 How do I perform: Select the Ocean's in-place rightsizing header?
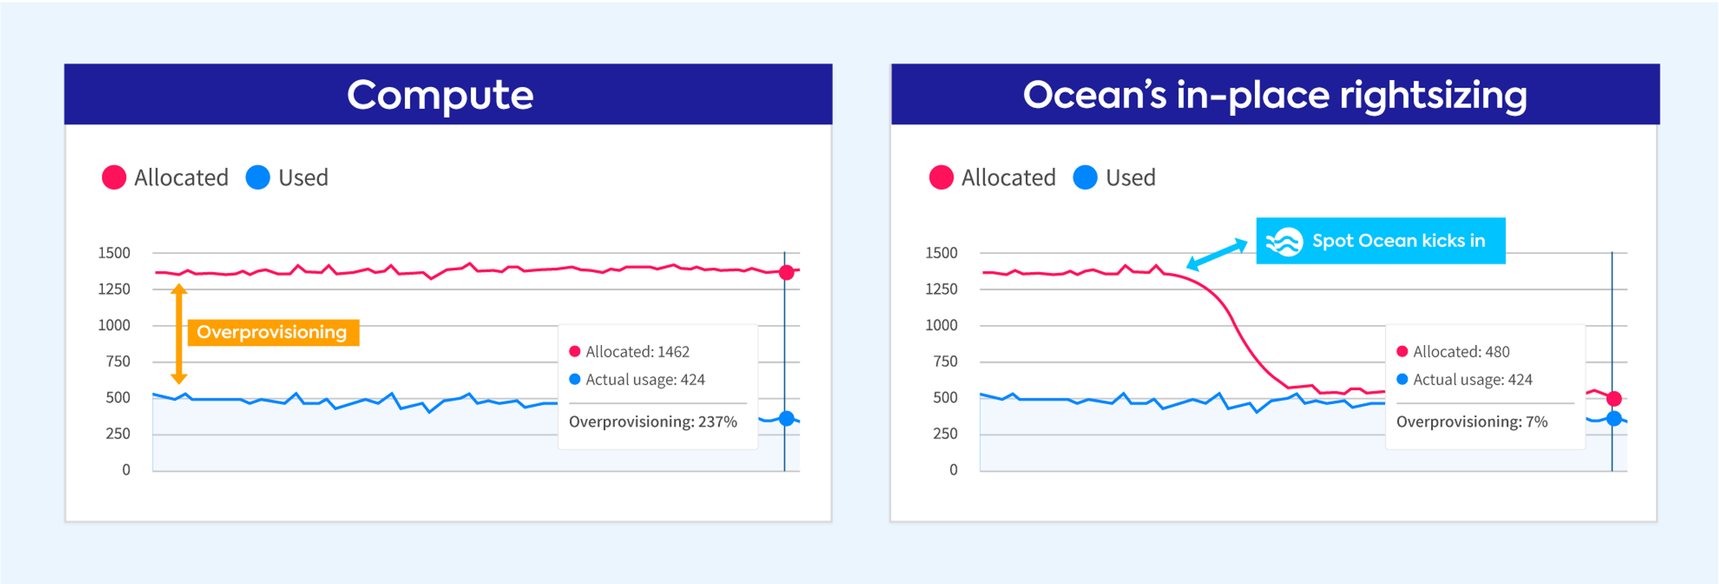pos(1274,95)
